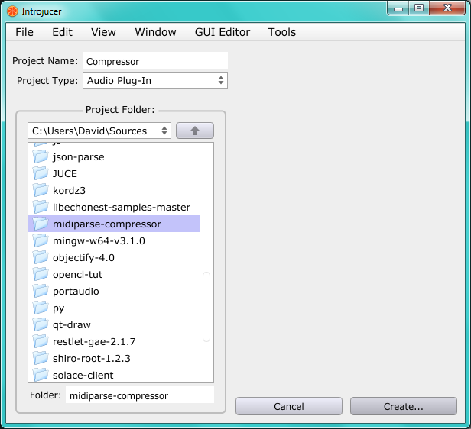Select the shiro-root-1.2.3 folder
The image size is (471, 429).
[x=114, y=358]
